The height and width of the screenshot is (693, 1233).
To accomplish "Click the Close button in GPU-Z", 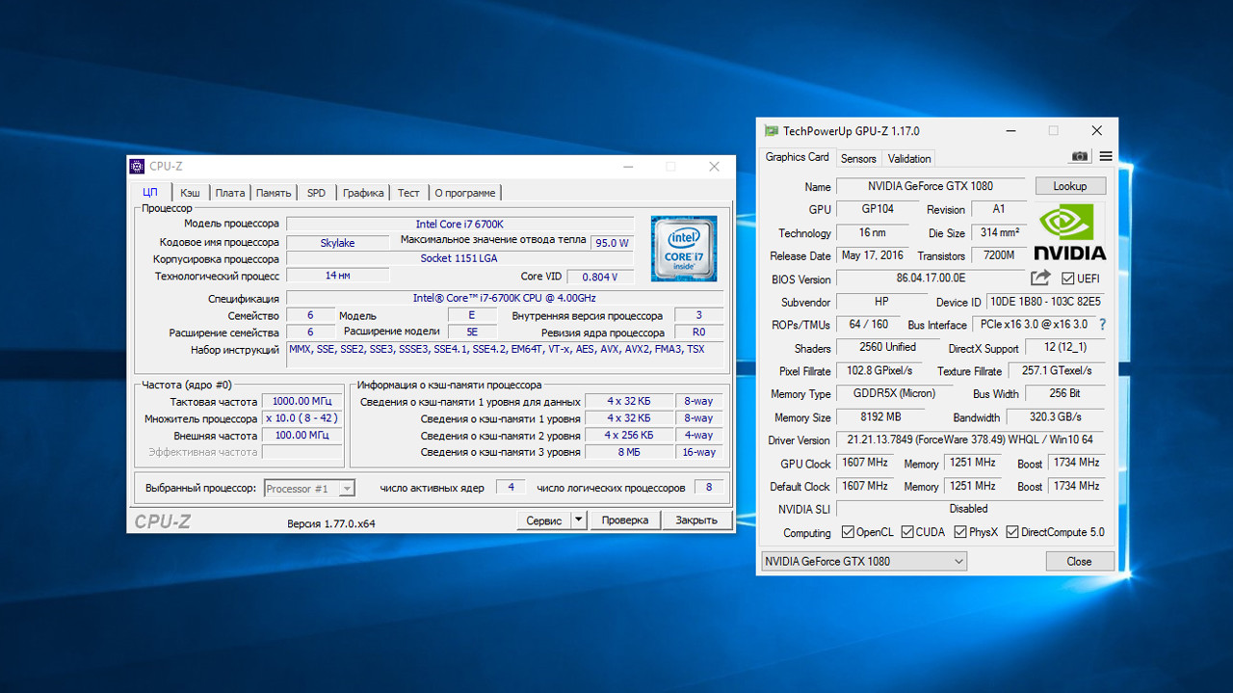I will pyautogui.click(x=1079, y=561).
